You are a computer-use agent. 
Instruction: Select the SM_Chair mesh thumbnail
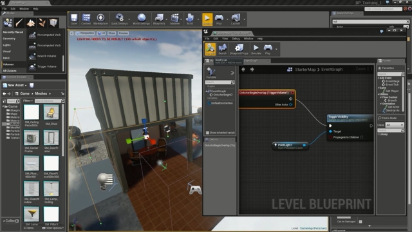51,115
